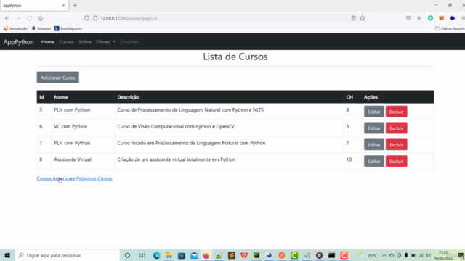Screen dimensions: 465x261
Task: Go to Próximos Cursos page
Action: [94, 178]
